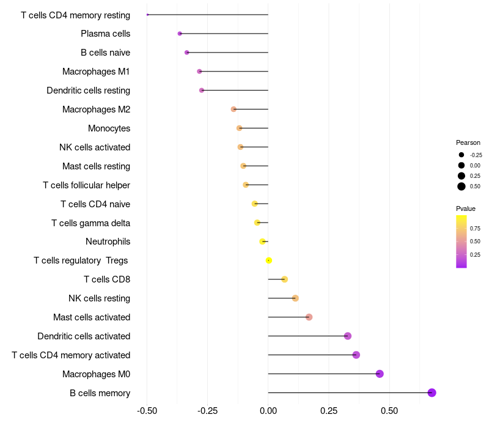Click the B cells memory data point
Viewport: 489px width, 428px height.
[x=432, y=393]
